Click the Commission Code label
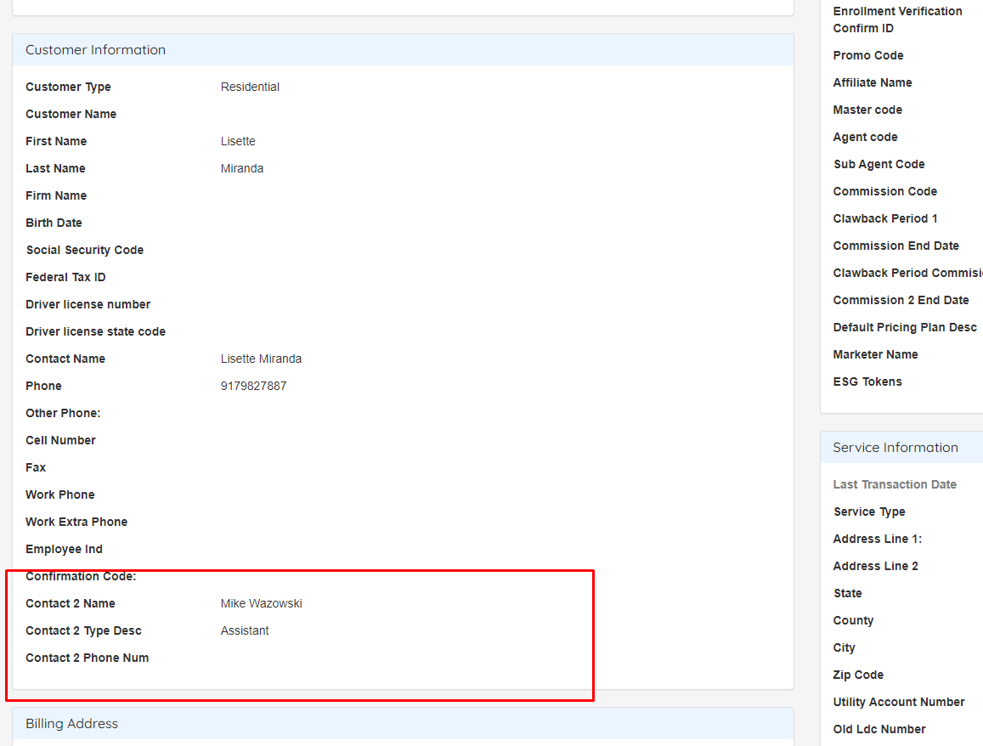The width and height of the screenshot is (983, 746). 884,192
